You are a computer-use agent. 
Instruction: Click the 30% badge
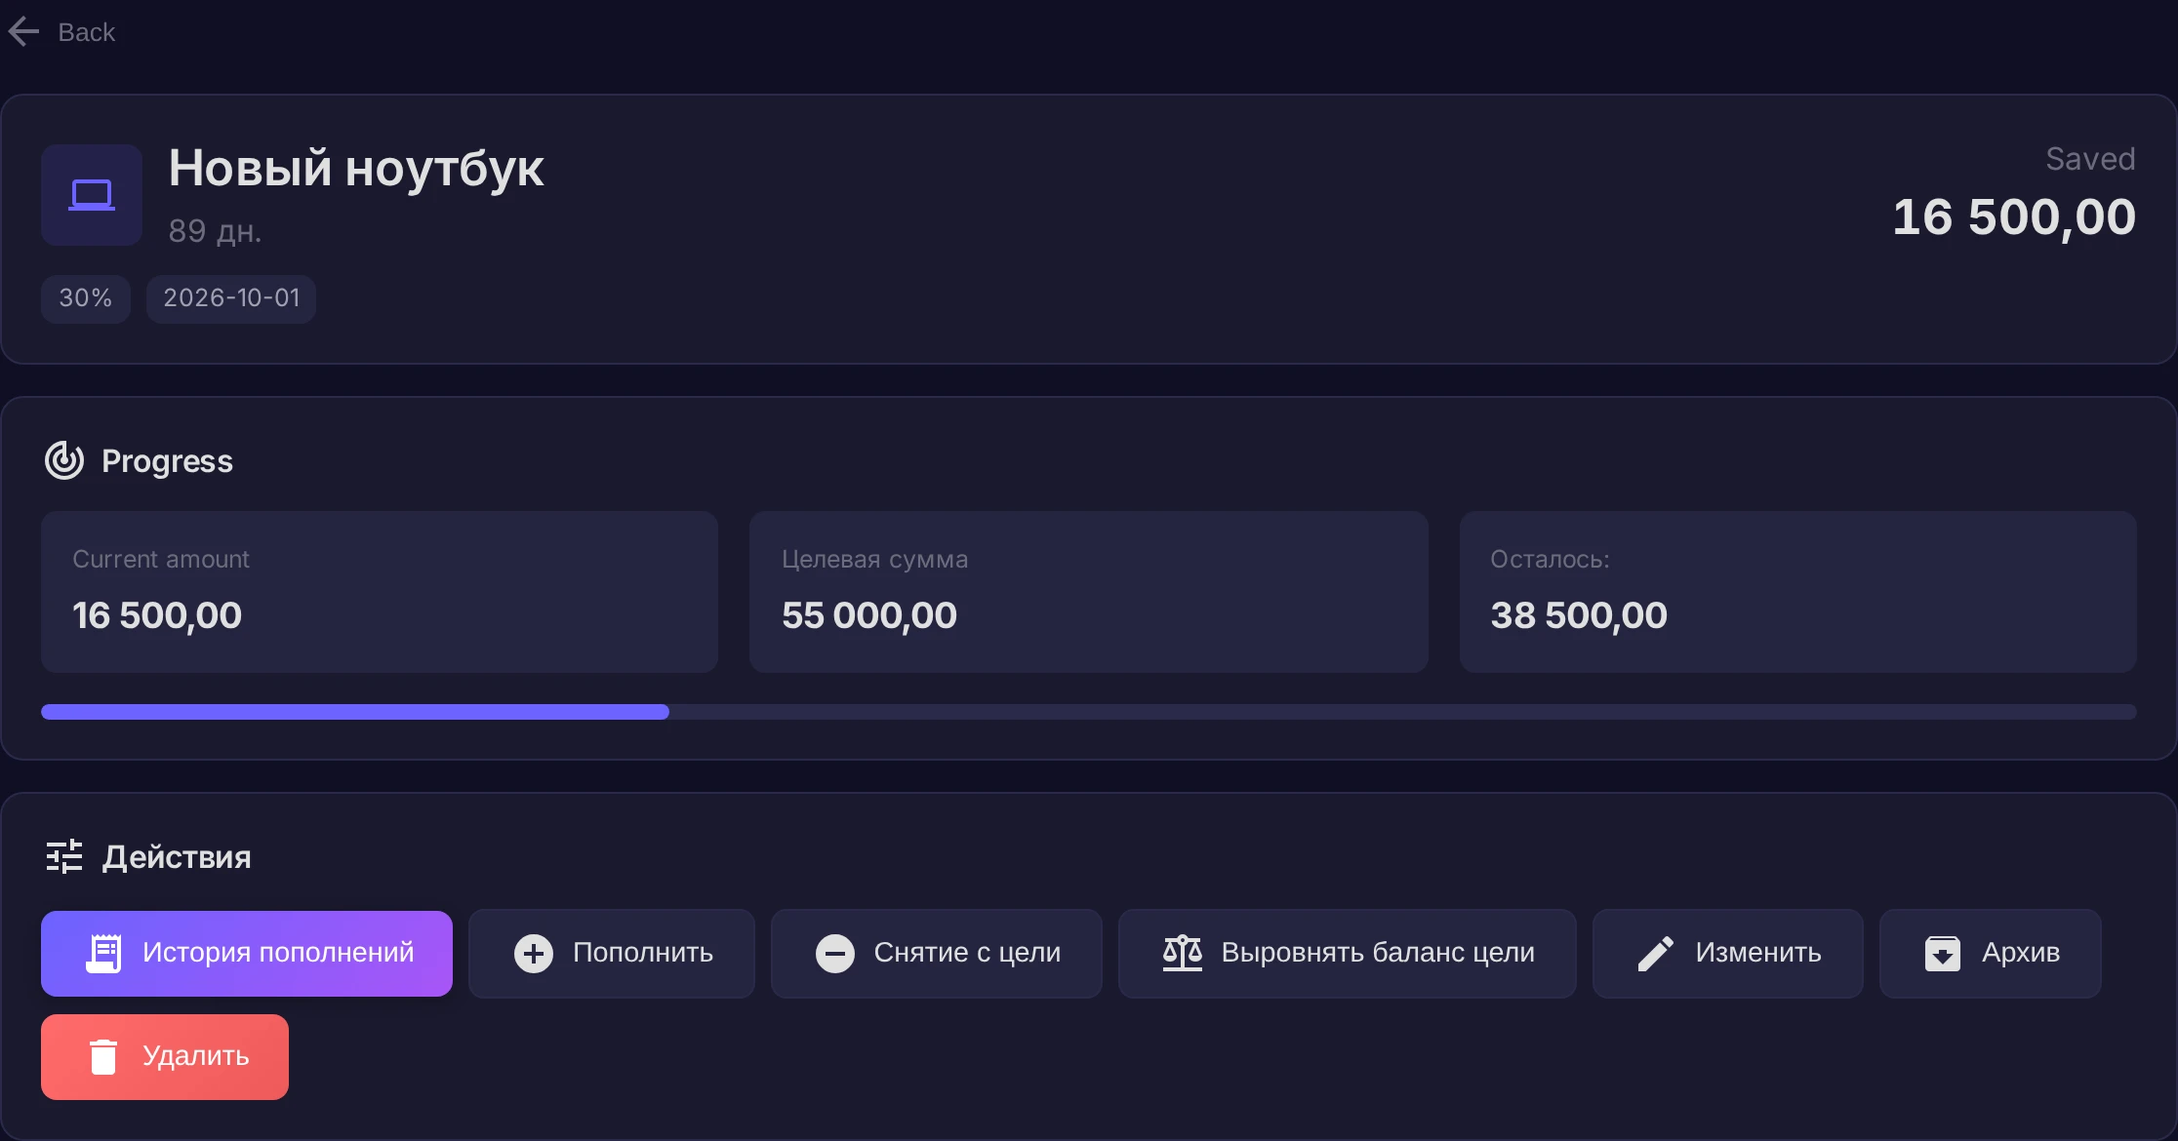[86, 298]
